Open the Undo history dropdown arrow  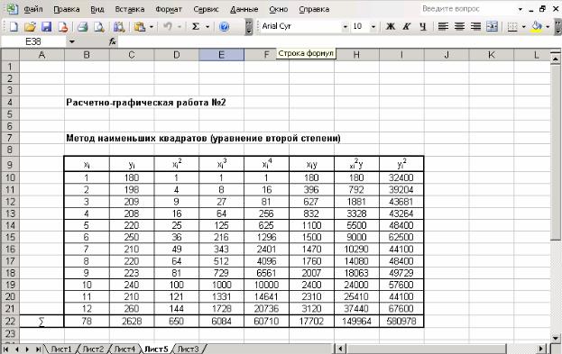coord(180,27)
